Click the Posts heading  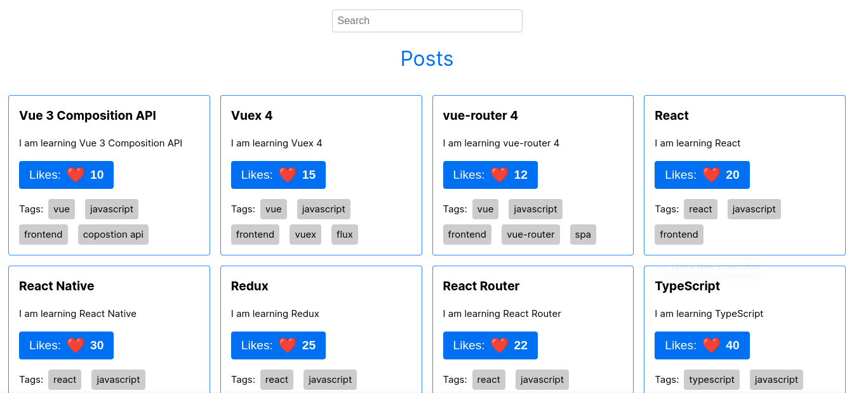(427, 59)
